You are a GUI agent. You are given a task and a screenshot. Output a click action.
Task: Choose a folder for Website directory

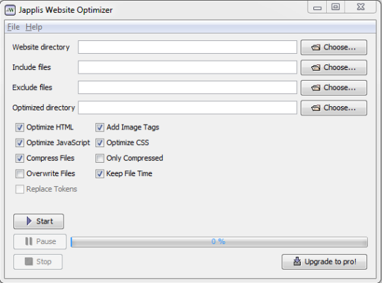(334, 47)
